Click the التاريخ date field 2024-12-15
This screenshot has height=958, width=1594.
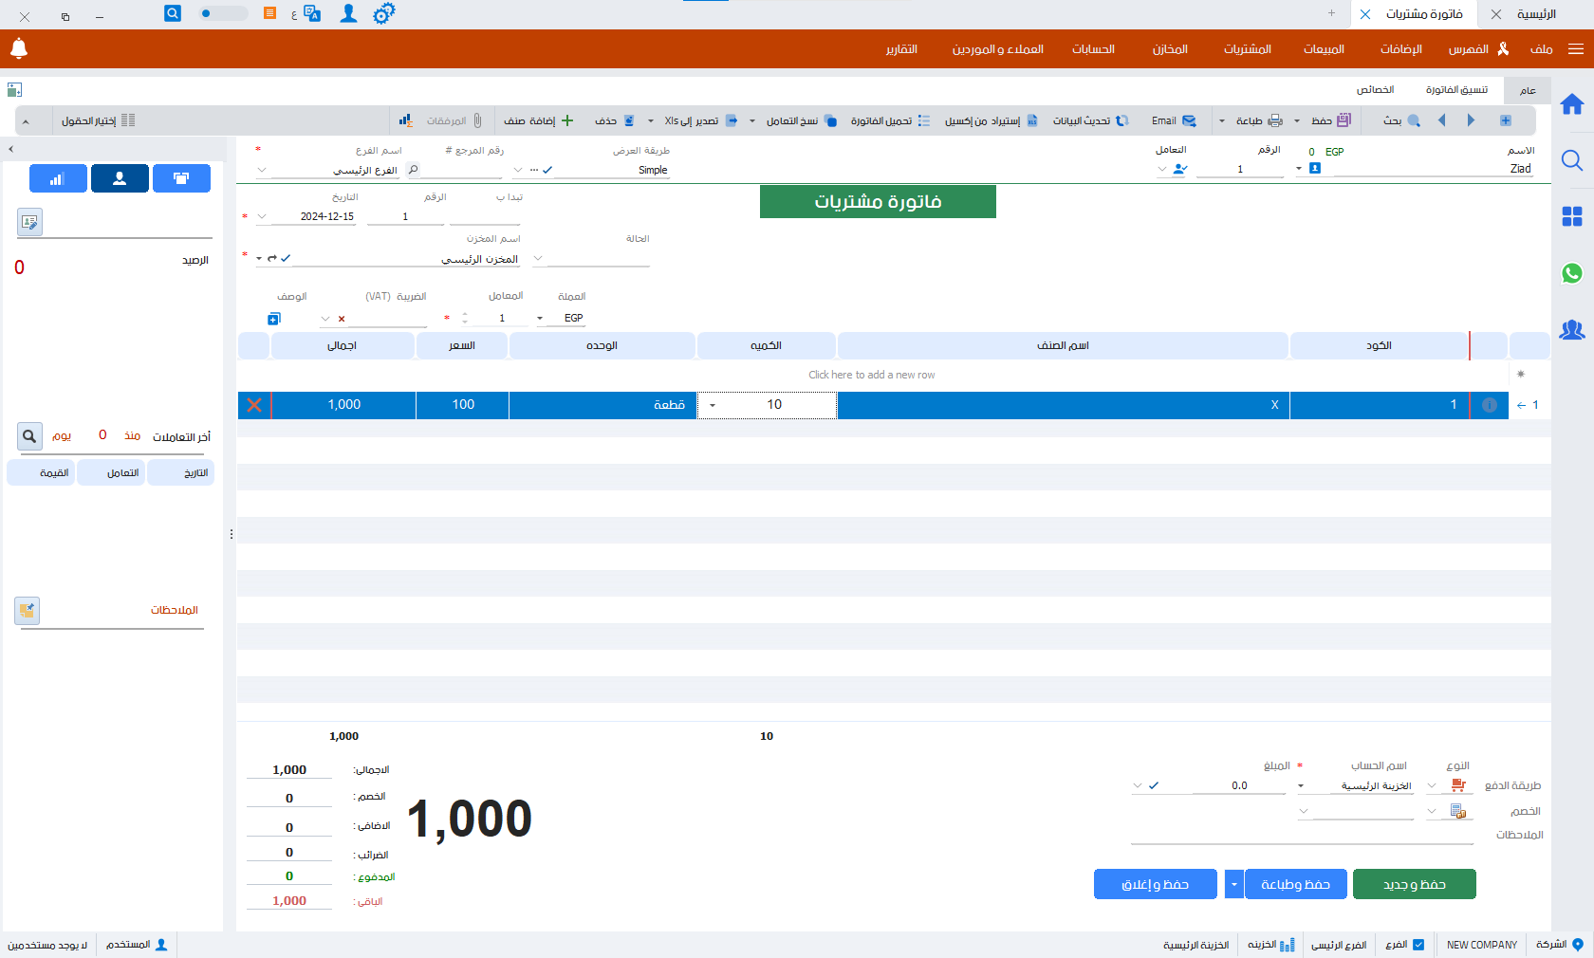coord(326,216)
